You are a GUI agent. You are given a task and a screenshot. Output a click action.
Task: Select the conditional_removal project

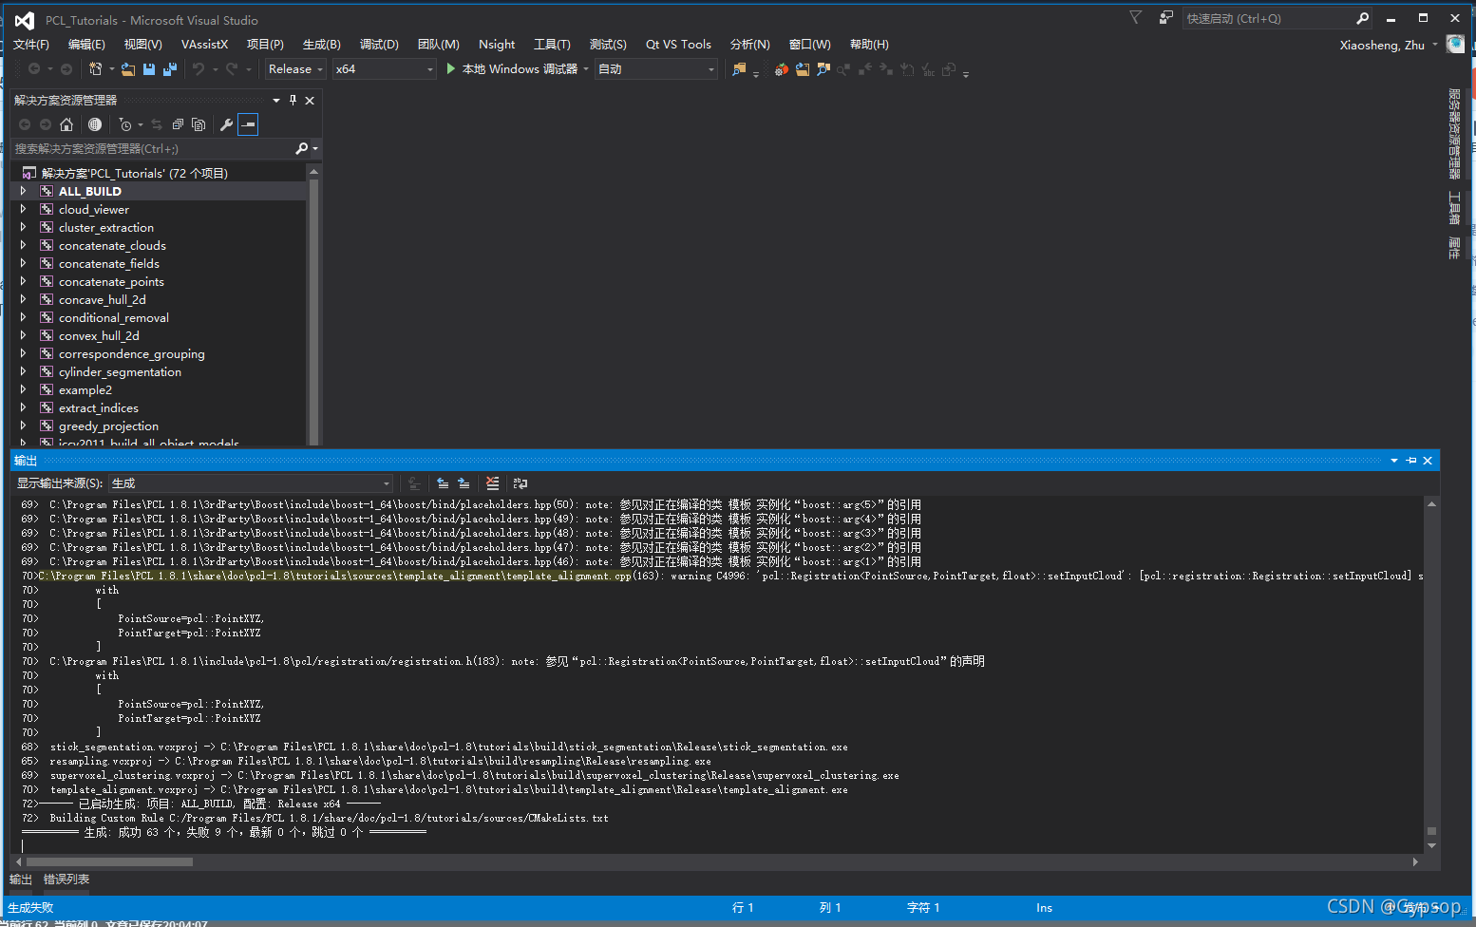[114, 317]
